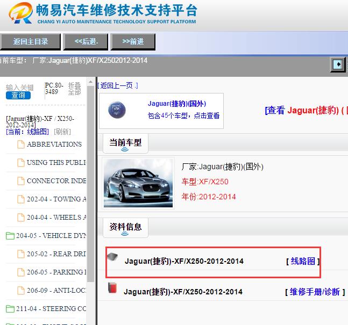This screenshot has width=348, height=325.
Task: Click the red 车型:XF/X250 text
Action: click(205, 182)
